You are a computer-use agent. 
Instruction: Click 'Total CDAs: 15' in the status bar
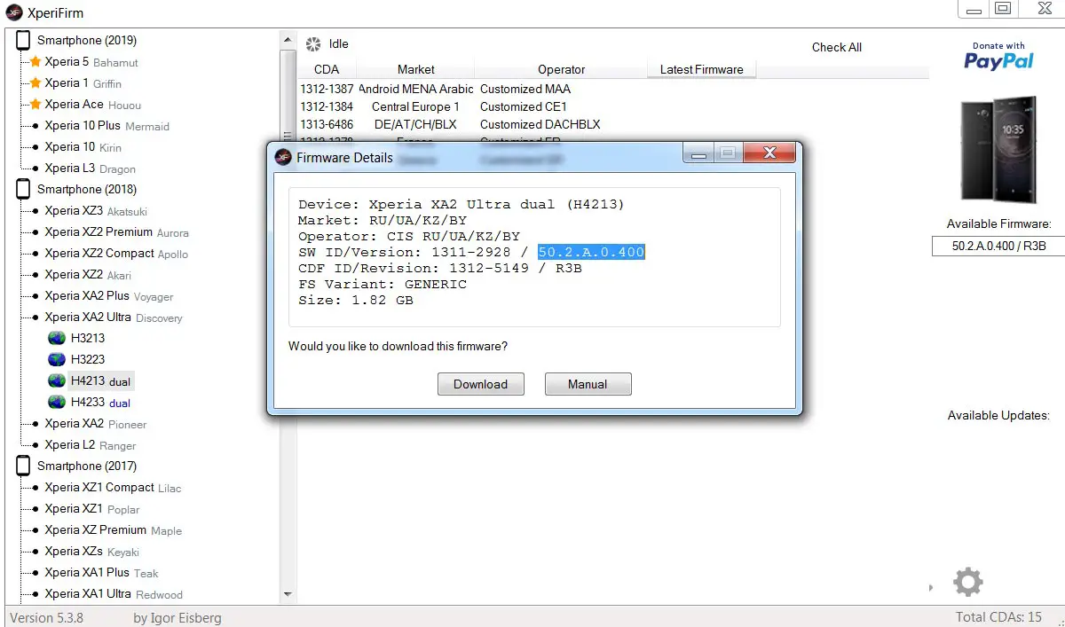(998, 617)
